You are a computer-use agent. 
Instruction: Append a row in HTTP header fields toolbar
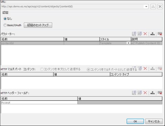pos(134,93)
